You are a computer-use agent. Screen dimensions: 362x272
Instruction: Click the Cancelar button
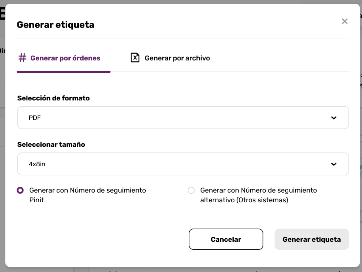(226, 239)
